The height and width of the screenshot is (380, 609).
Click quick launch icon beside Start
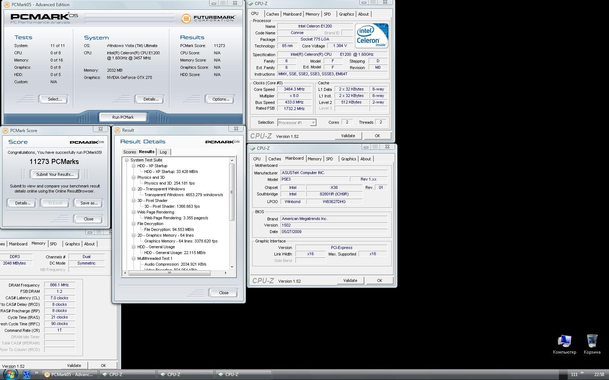[x=26, y=375]
